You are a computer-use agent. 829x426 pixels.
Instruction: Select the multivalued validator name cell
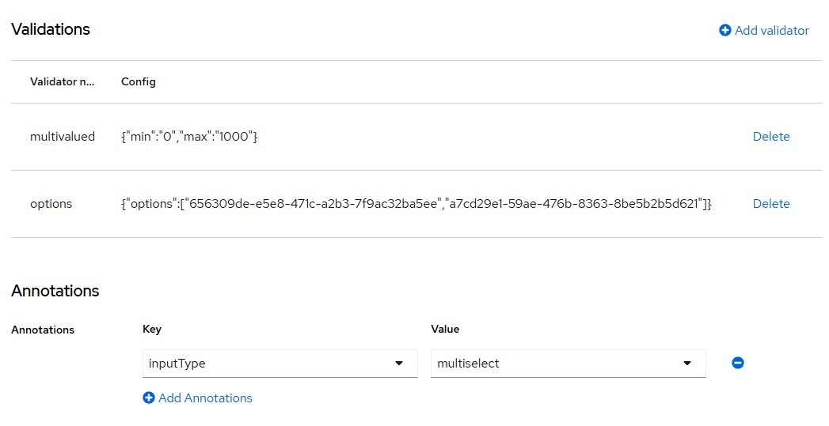(63, 136)
